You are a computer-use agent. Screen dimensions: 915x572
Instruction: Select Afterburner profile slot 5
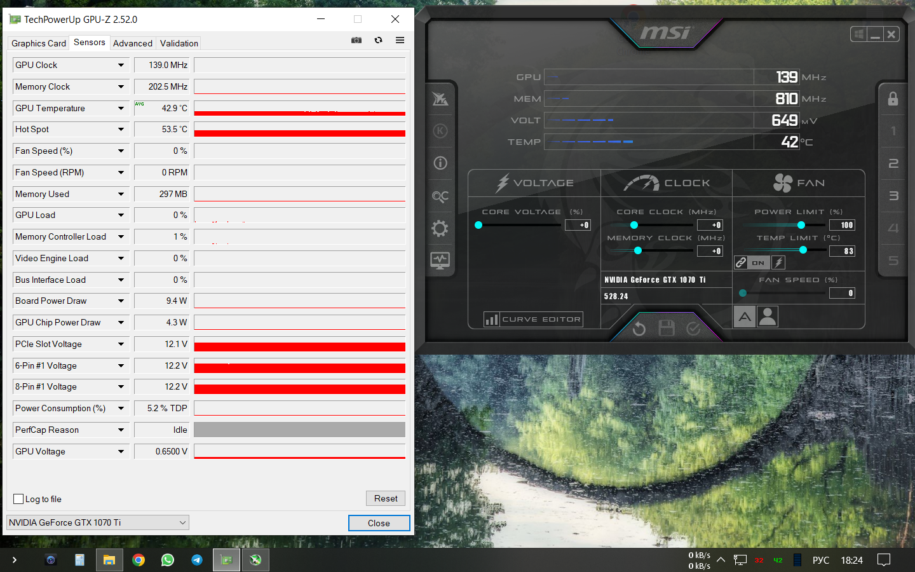tap(893, 261)
